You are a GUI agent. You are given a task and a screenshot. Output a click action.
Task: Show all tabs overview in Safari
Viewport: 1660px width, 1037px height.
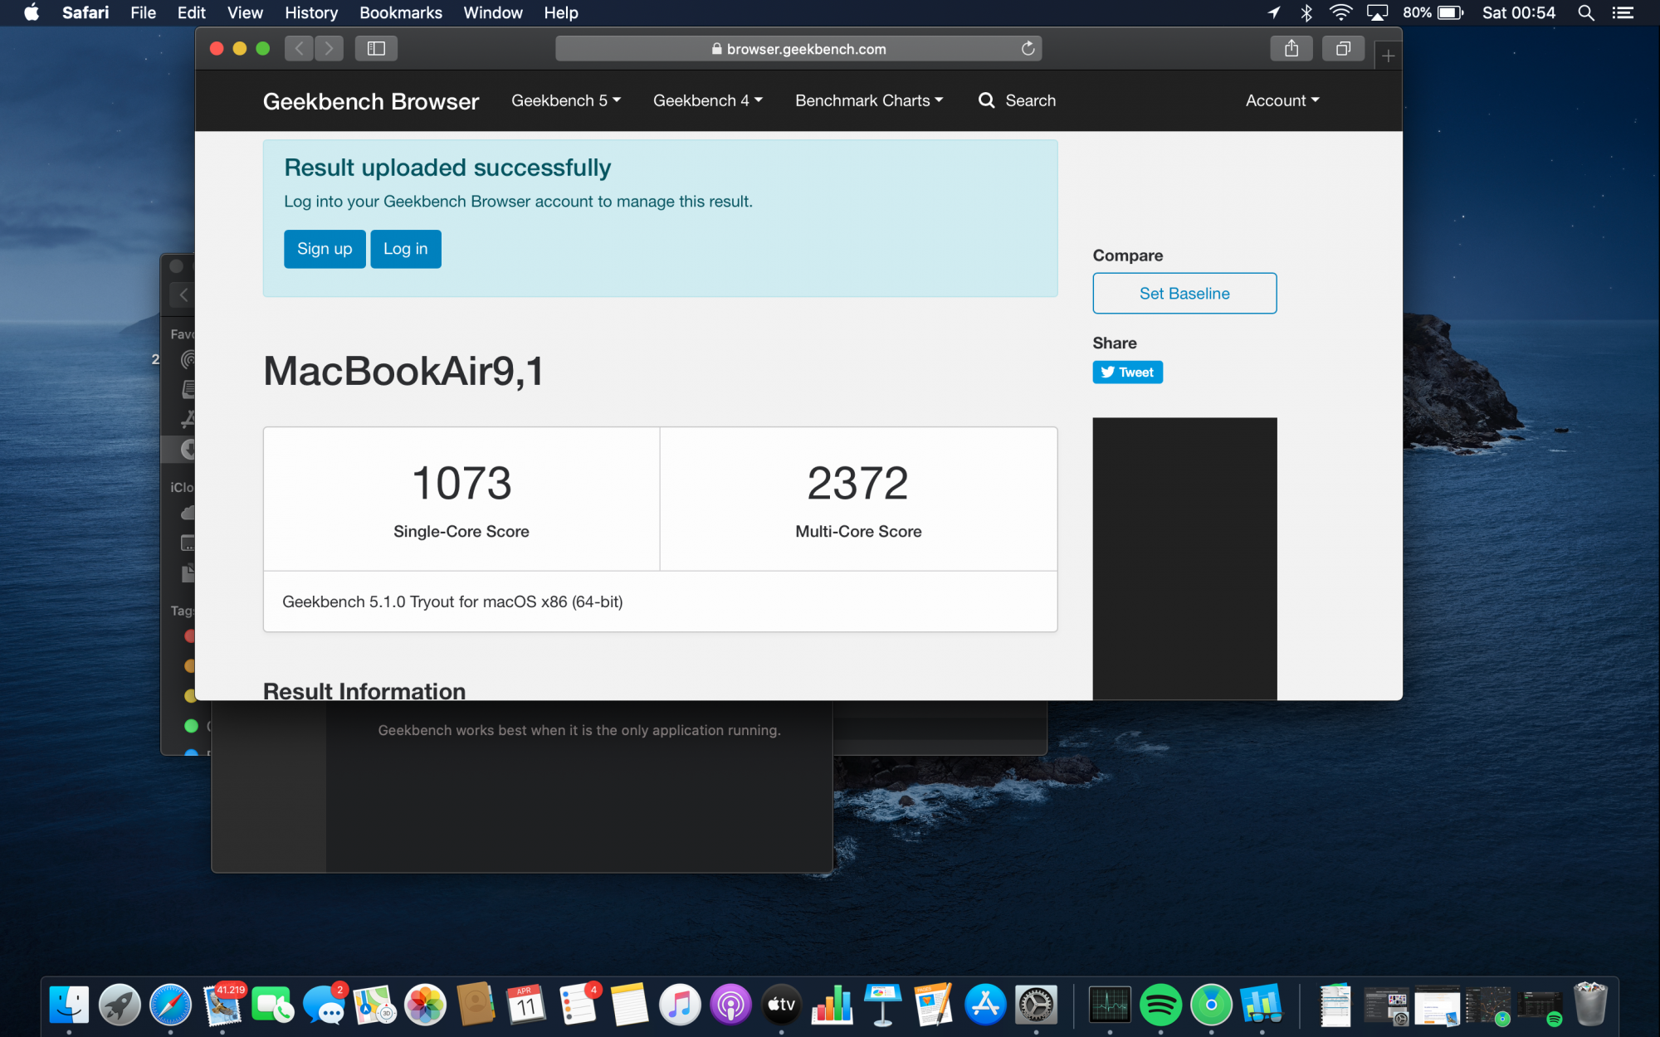click(1343, 48)
